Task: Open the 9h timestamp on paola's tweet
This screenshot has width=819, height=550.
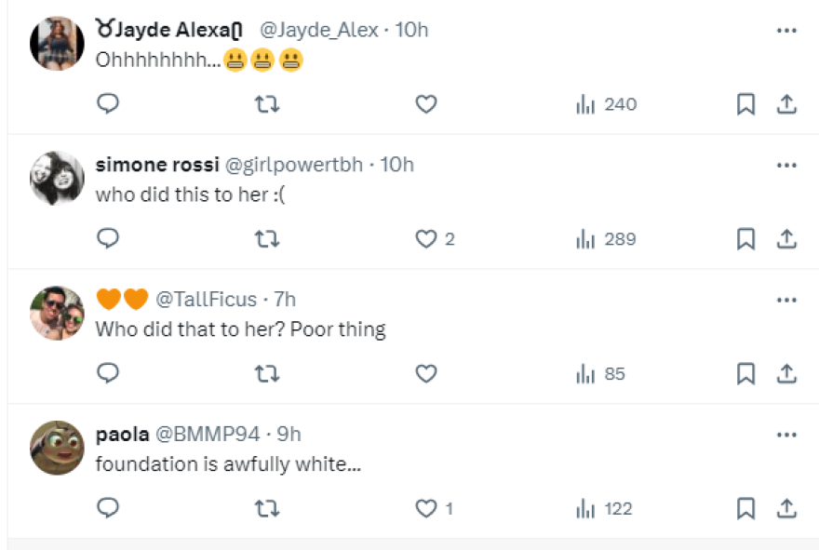Action: [x=289, y=435]
